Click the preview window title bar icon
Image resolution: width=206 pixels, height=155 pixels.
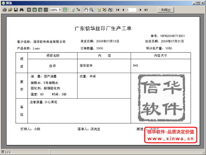coord(4,3)
